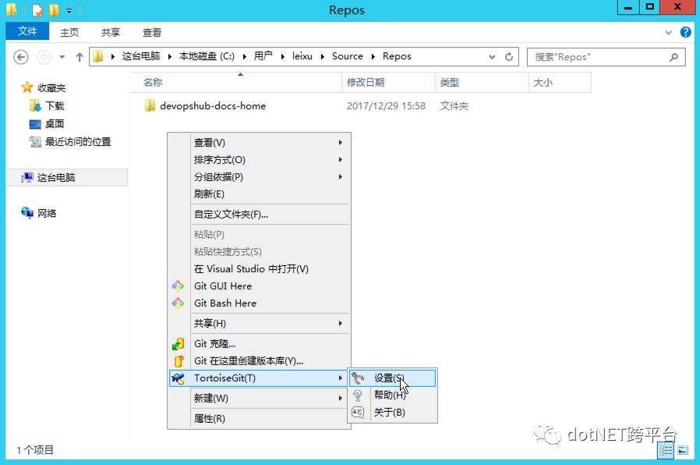Switch to the 主页 ribbon tab
700x465 pixels.
(x=69, y=32)
